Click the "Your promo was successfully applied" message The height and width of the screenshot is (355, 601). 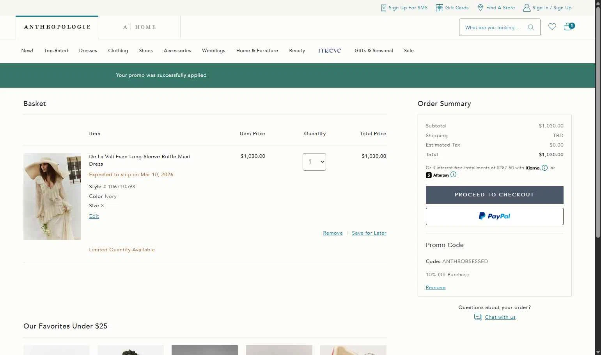[161, 75]
